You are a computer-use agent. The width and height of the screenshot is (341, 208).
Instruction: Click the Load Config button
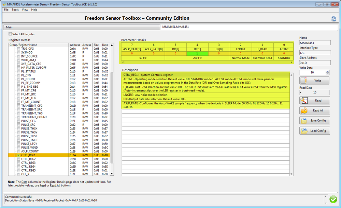pos(314,131)
